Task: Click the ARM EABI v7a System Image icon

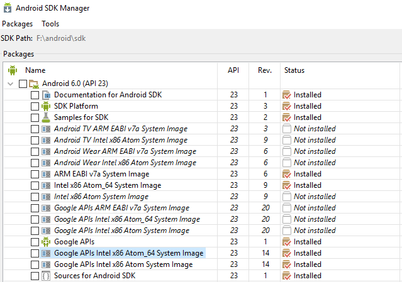Action: click(46, 174)
